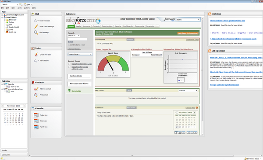Toggle the Calendar checkbox in calendar tree
Screen dimensions: 263x160
(x=4, y=84)
